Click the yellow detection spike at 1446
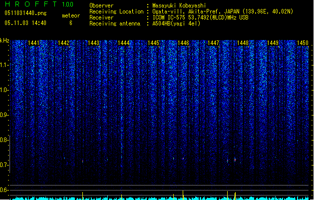The width and height of the screenshot is (314, 200). click(183, 195)
